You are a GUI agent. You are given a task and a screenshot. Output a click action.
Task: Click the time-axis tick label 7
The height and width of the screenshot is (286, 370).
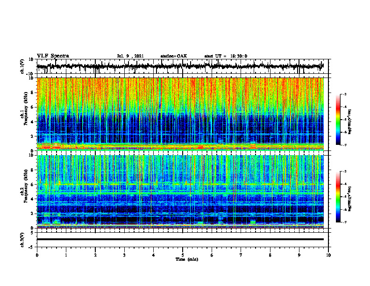[x=241, y=255]
